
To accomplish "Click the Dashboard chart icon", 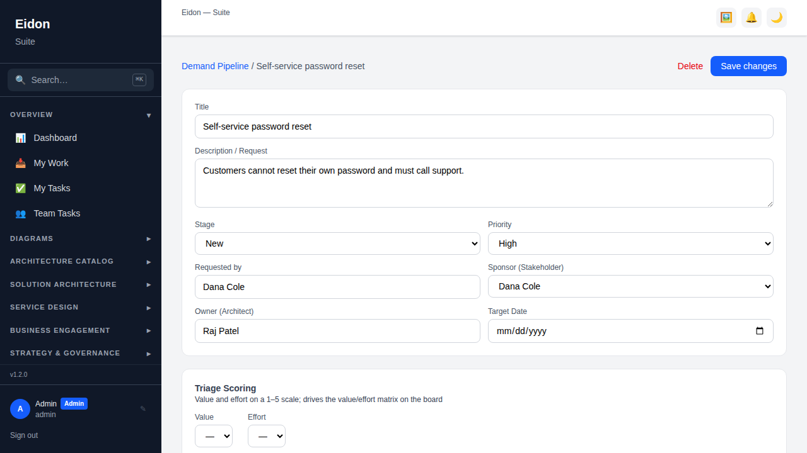I will click(21, 138).
